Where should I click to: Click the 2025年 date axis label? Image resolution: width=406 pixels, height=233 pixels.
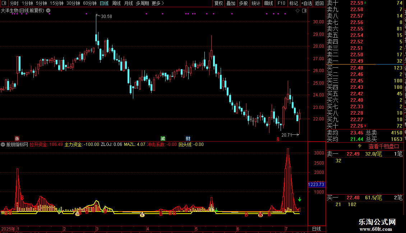point(8,229)
